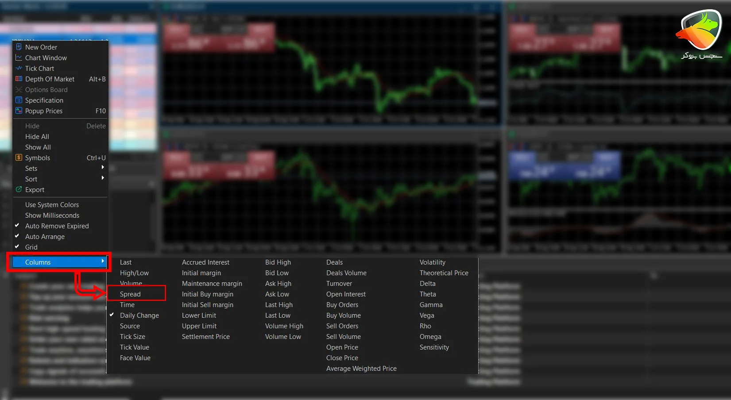
Task: Click the New Order icon
Action: tap(19, 47)
